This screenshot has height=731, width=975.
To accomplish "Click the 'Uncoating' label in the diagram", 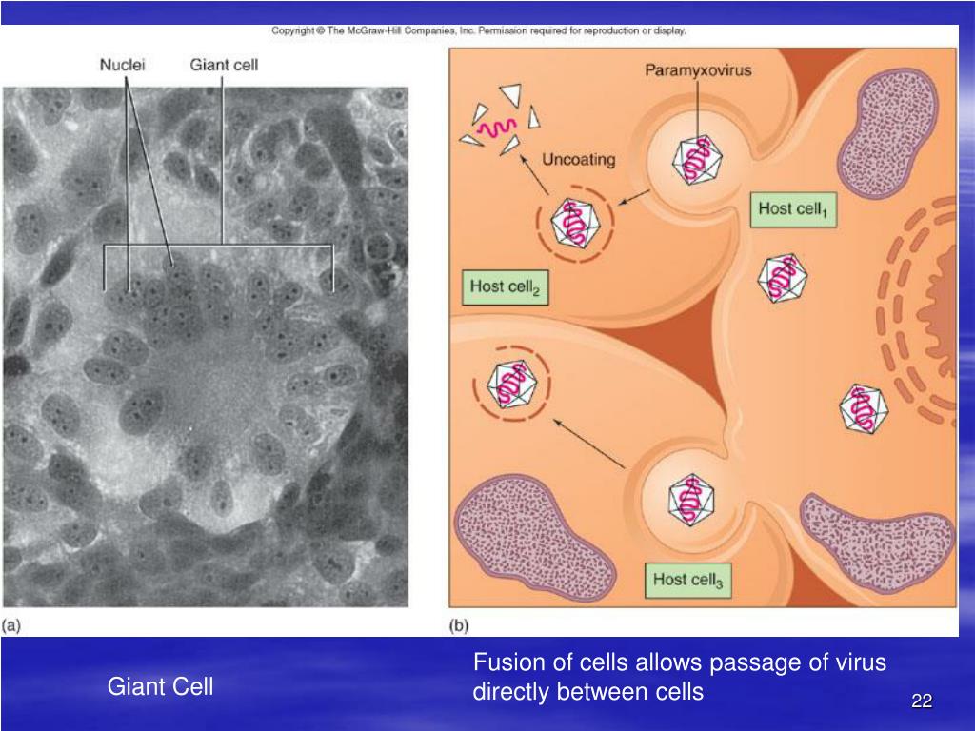I will (x=578, y=160).
